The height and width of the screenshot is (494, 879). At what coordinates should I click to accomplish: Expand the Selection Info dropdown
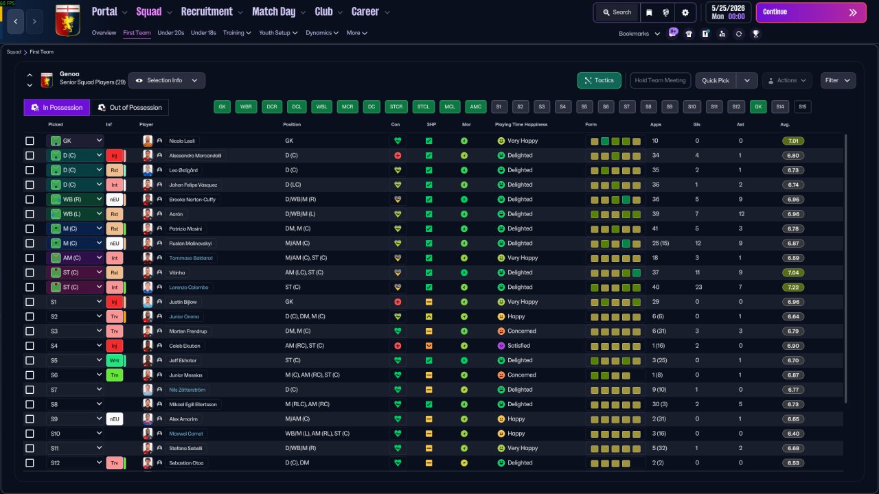[167, 80]
